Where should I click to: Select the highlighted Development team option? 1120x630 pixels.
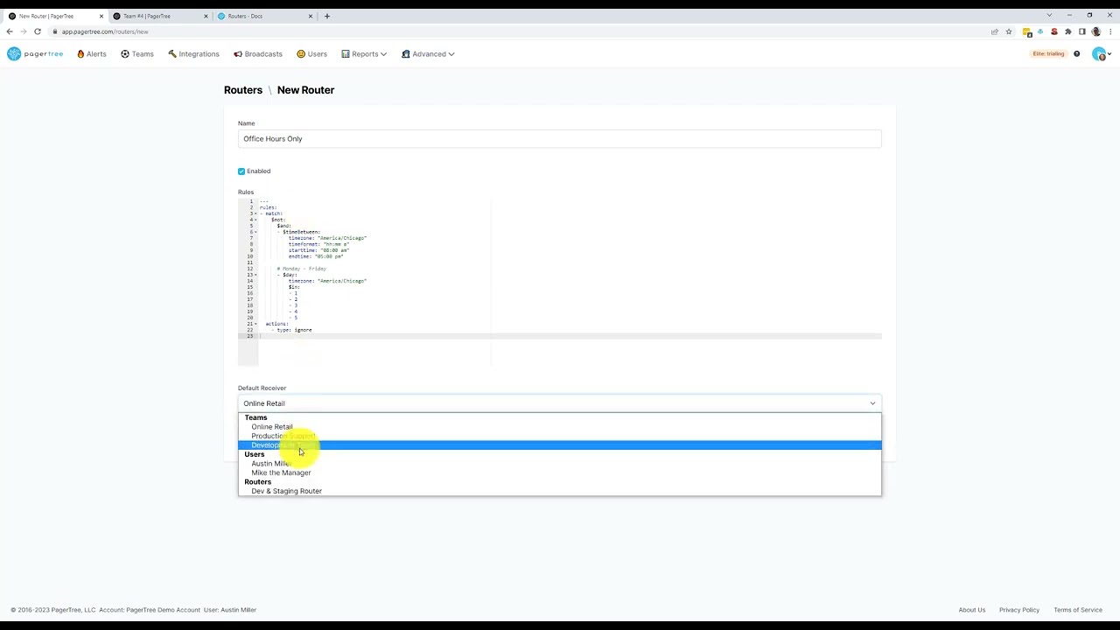[x=559, y=445]
